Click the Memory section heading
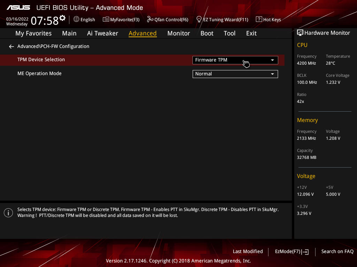This screenshot has height=267, width=357. (307, 120)
